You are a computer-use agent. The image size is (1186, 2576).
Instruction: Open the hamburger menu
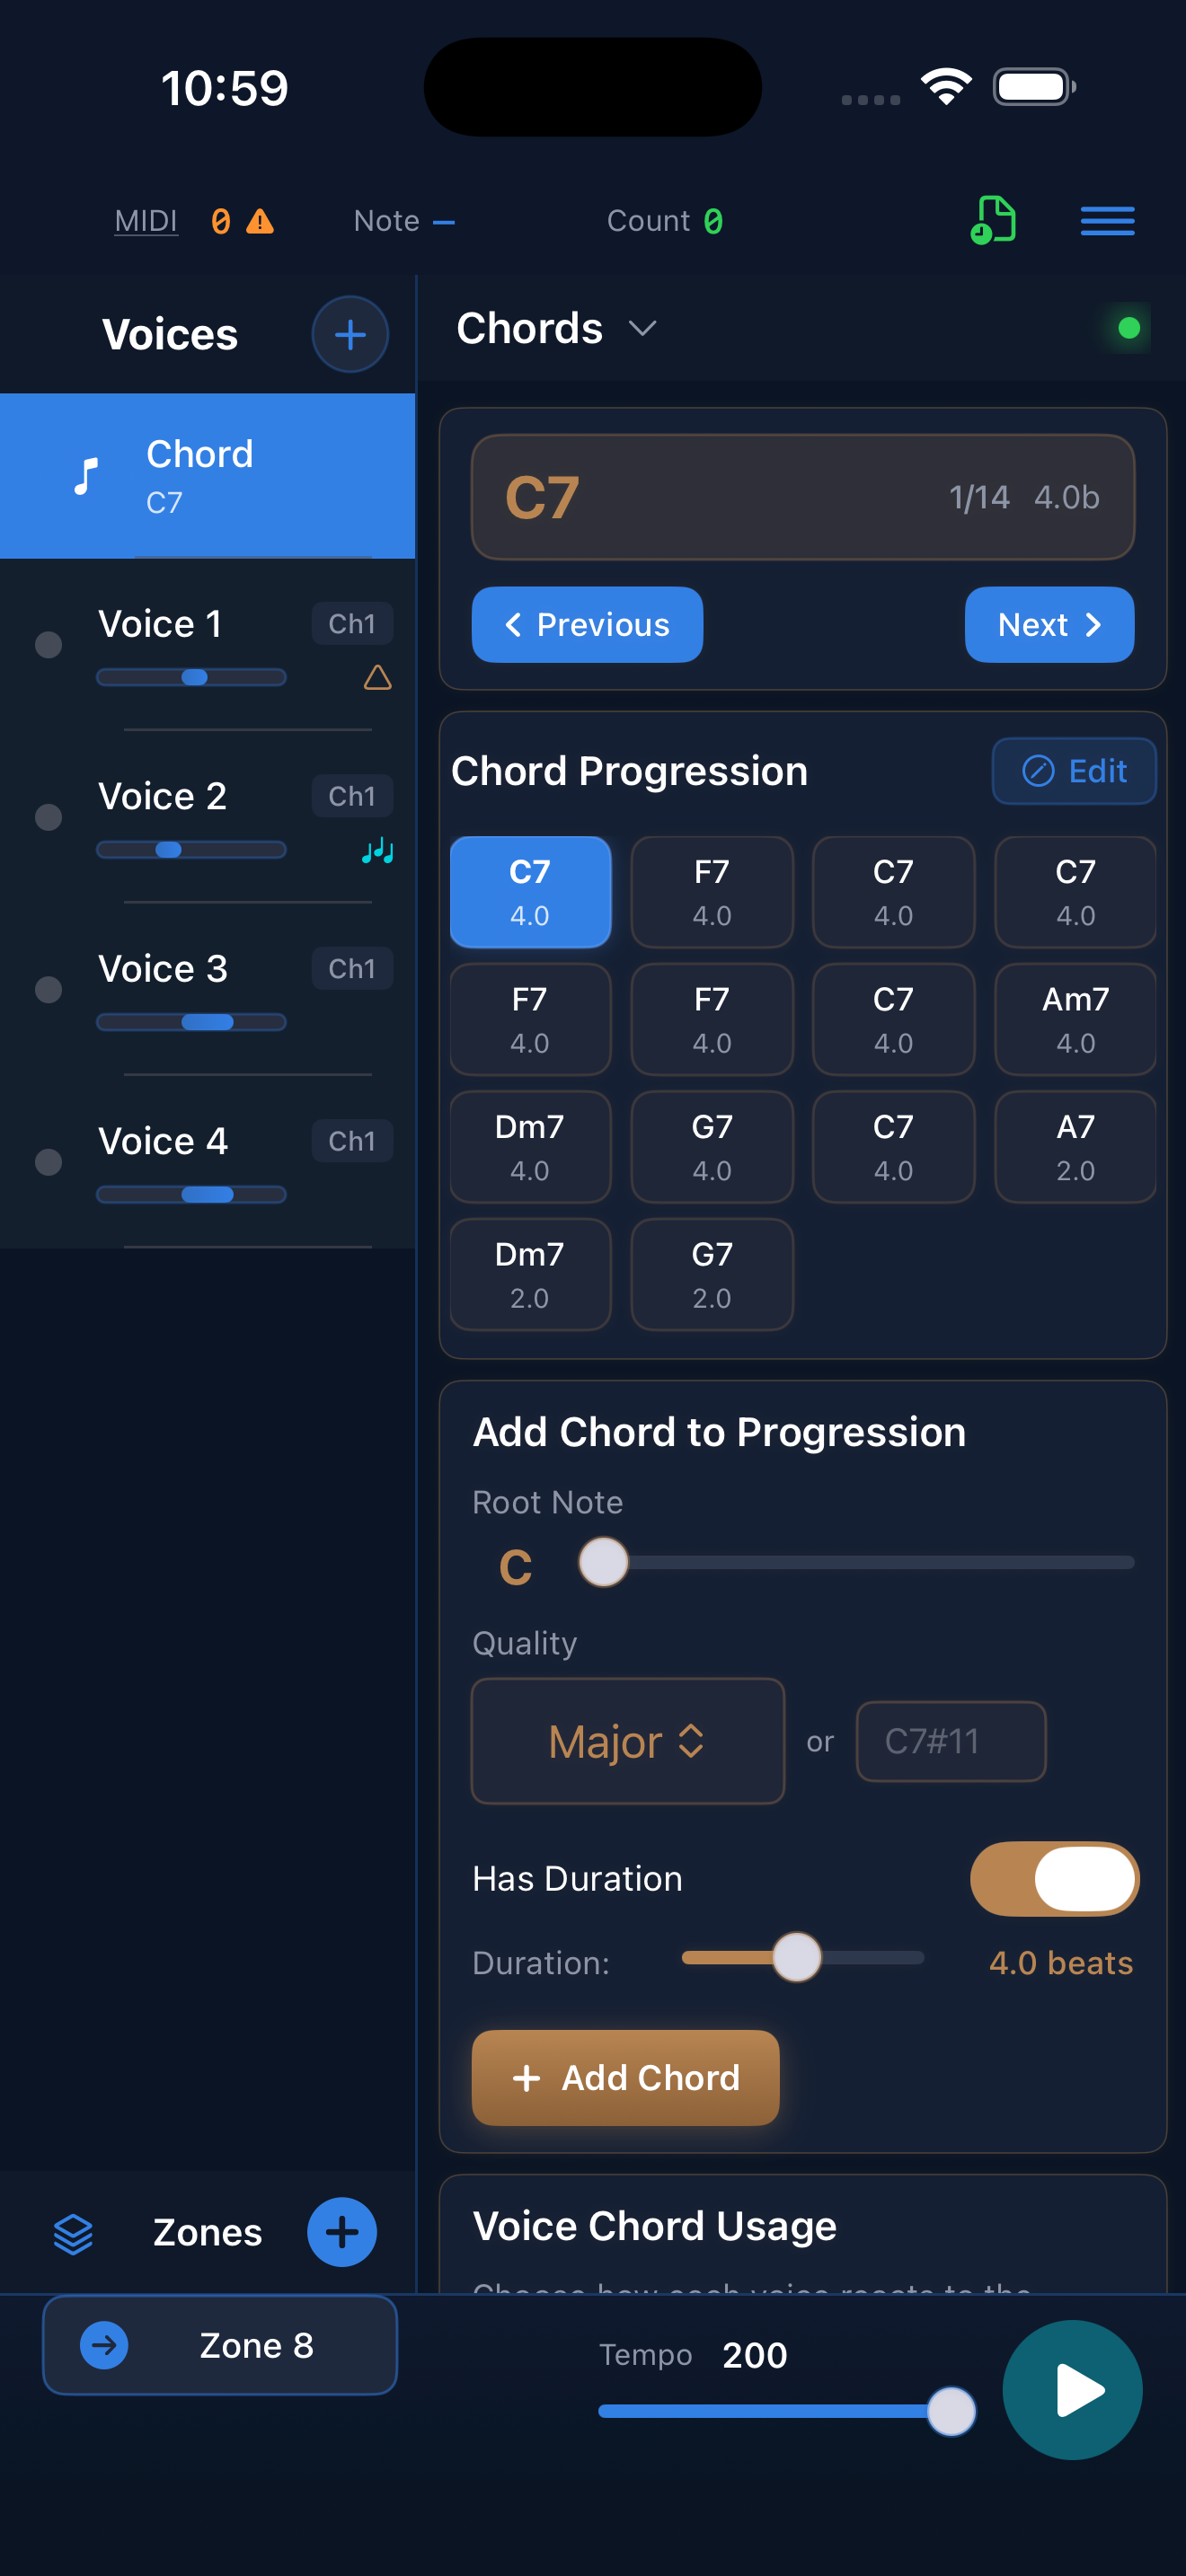1107,220
